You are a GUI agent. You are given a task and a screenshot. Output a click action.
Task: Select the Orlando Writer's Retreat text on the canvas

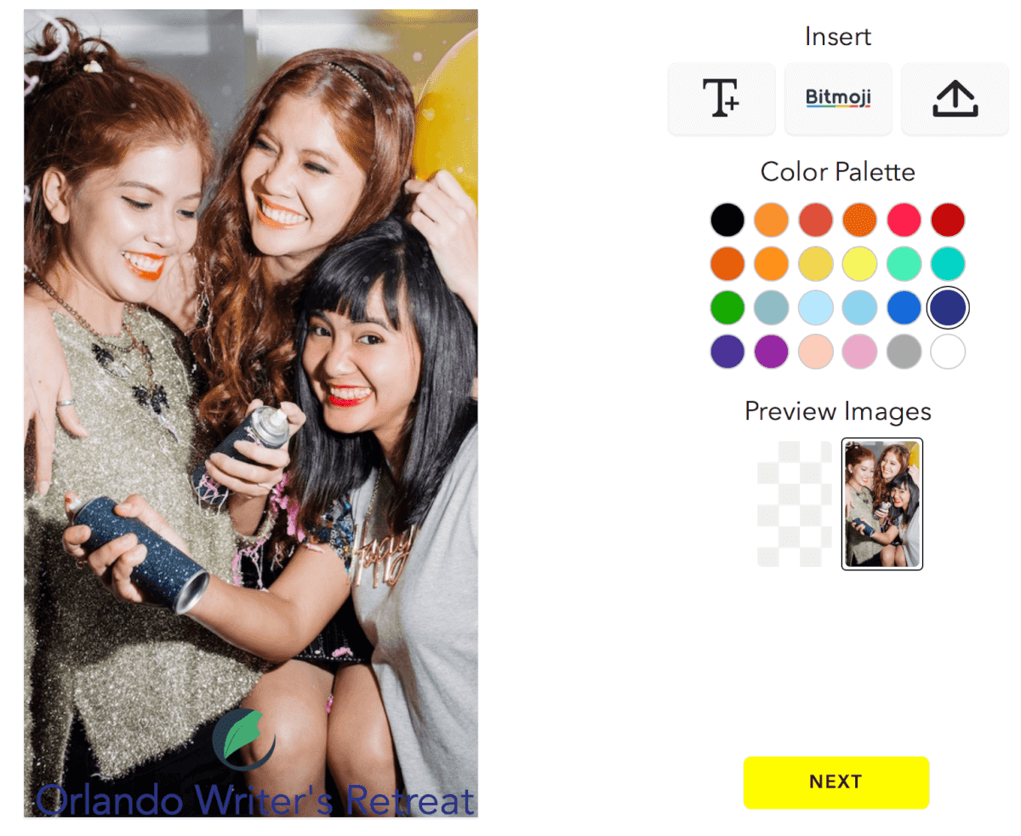pyautogui.click(x=255, y=801)
